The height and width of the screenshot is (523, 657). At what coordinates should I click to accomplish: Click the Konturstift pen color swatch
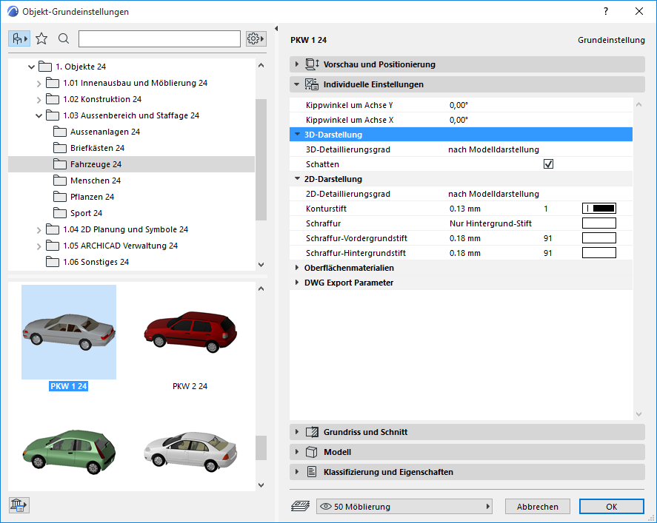(x=599, y=209)
